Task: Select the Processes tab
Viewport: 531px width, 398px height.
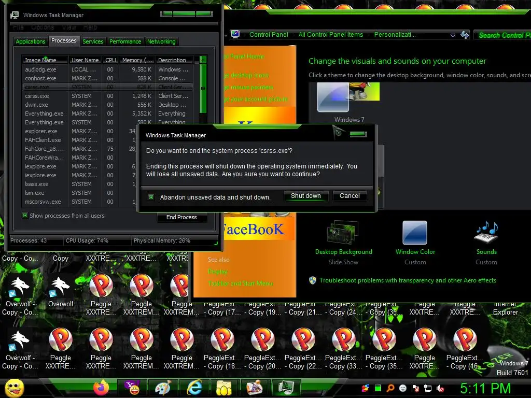Action: point(64,40)
